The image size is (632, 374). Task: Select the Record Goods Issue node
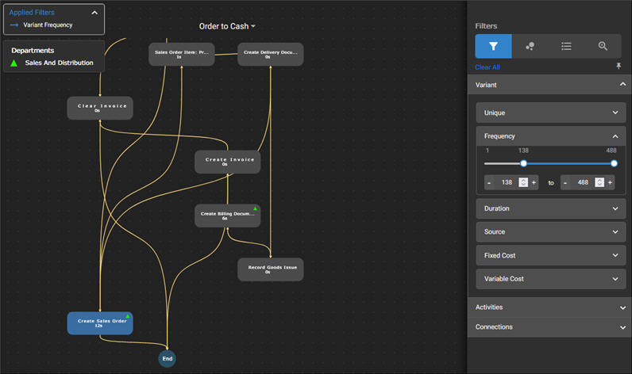270,269
